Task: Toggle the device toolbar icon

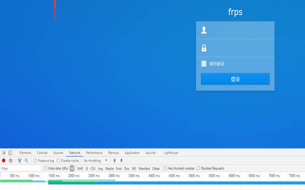Action: (11, 153)
